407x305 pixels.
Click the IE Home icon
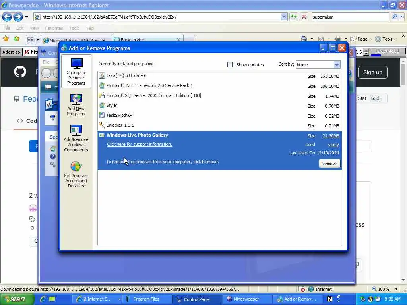coord(304,39)
